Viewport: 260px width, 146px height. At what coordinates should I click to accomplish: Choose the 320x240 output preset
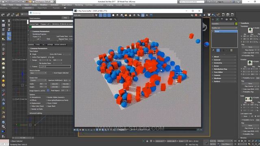pyautogui.click(x=54, y=84)
